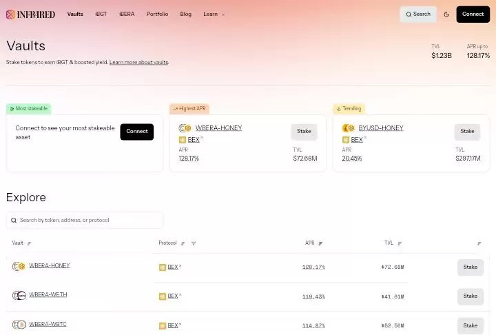Sort by Vault column icon
Screen dimensions: 496x335
click(29, 243)
